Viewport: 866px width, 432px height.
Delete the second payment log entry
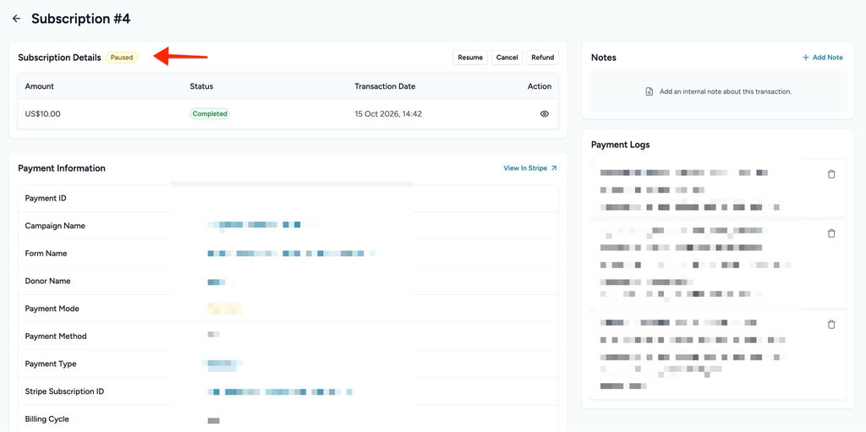(831, 233)
